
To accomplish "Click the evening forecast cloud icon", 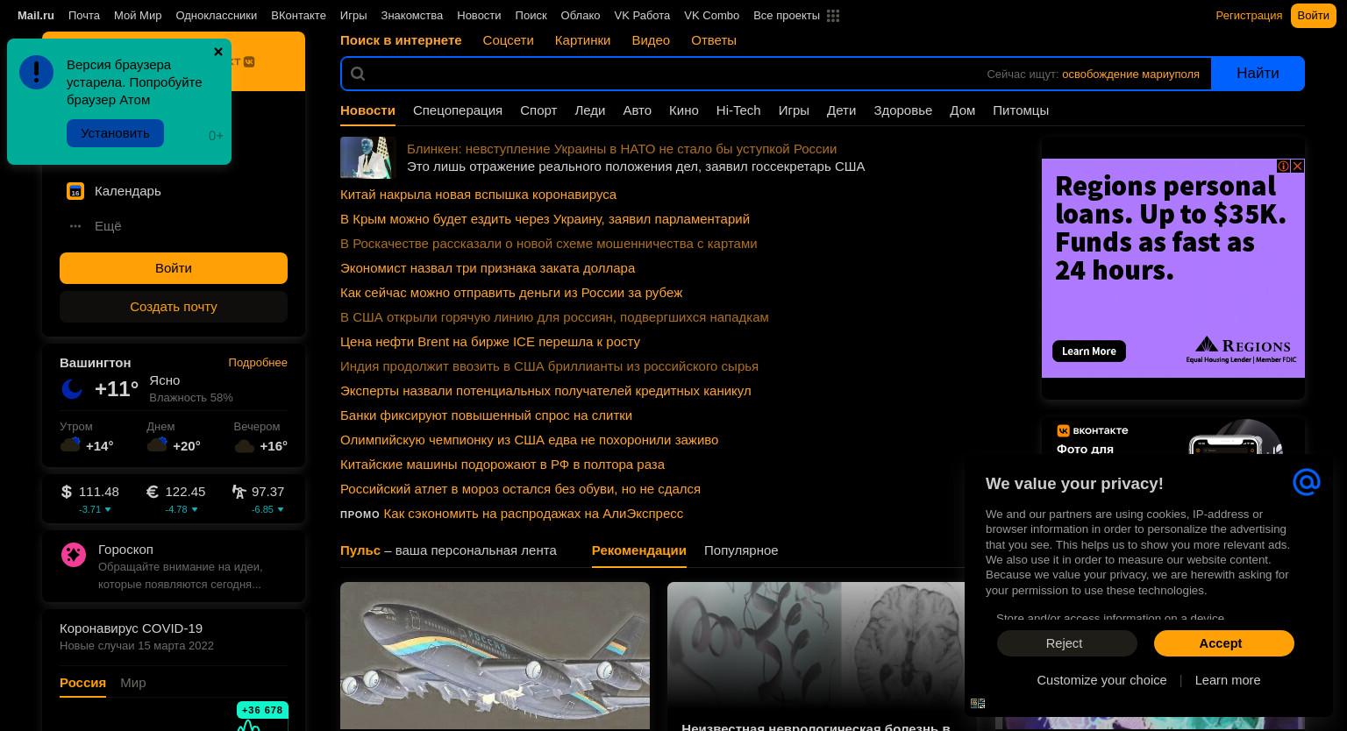I will point(244,446).
